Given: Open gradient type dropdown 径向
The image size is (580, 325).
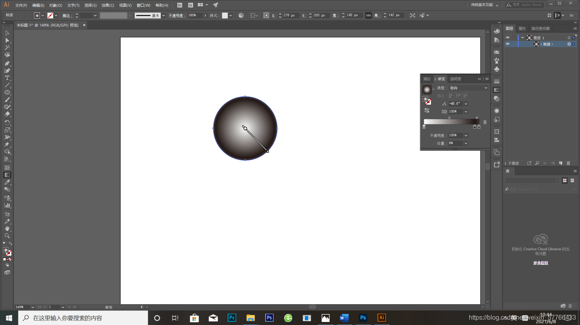Looking at the screenshot, I should coord(468,88).
